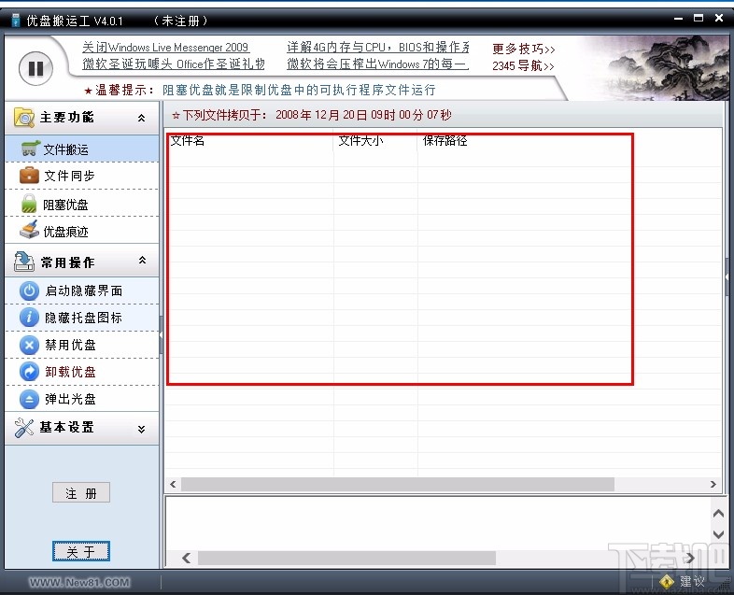The image size is (734, 595).
Task: Click lower pane scroll up arrow
Action: (718, 514)
